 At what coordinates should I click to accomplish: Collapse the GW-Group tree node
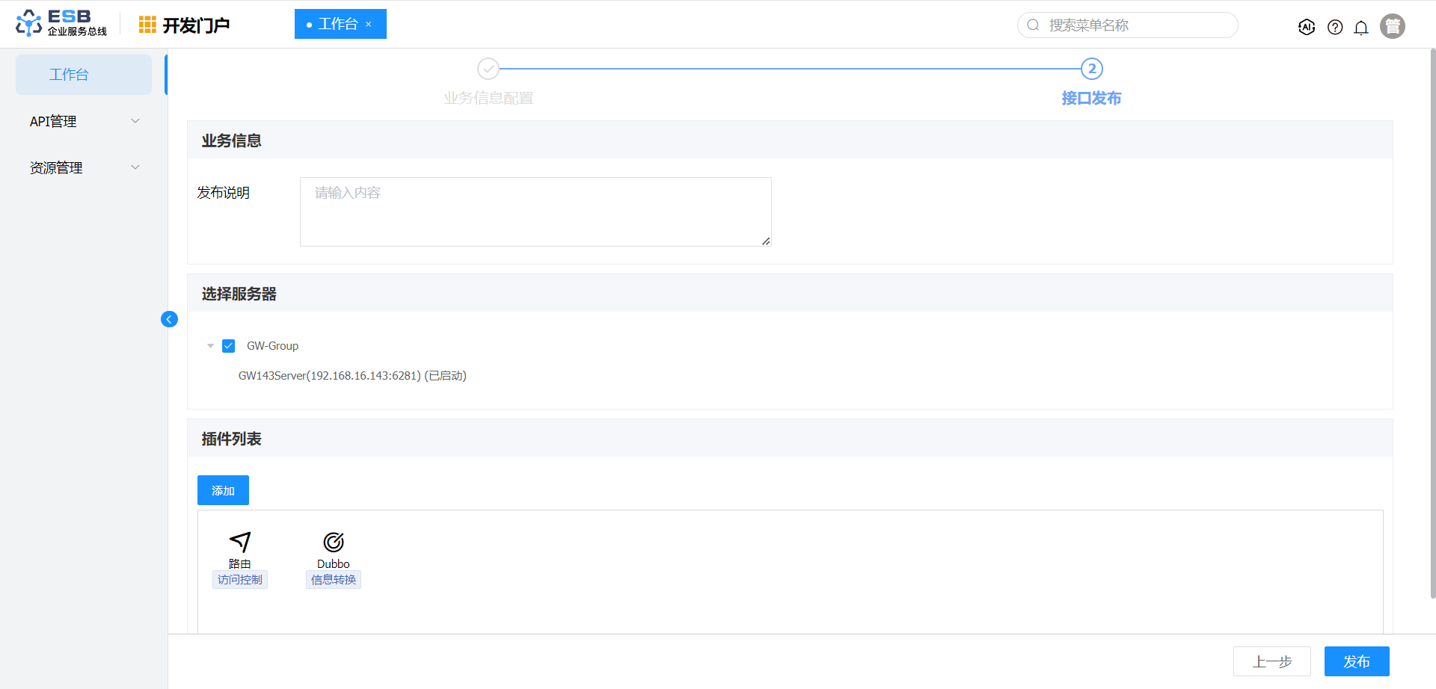point(211,346)
